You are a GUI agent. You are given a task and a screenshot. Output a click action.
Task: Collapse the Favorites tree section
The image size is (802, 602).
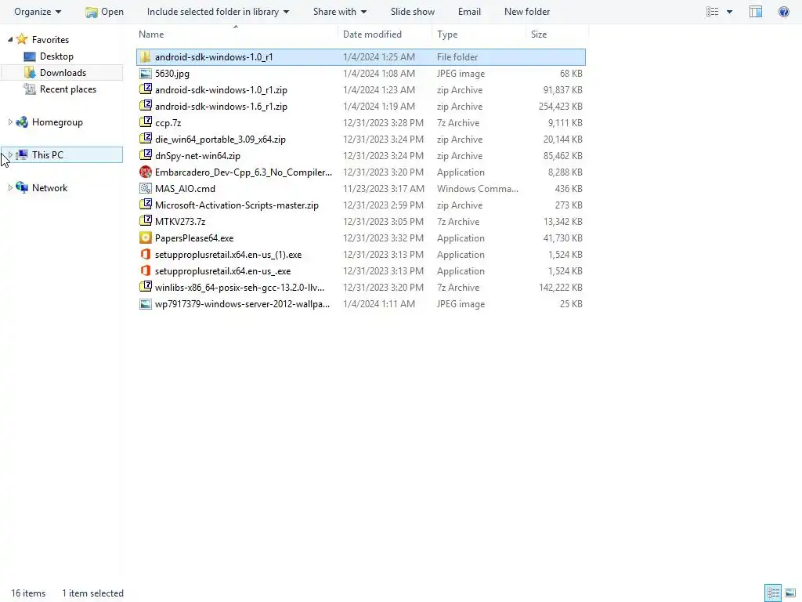(9, 39)
